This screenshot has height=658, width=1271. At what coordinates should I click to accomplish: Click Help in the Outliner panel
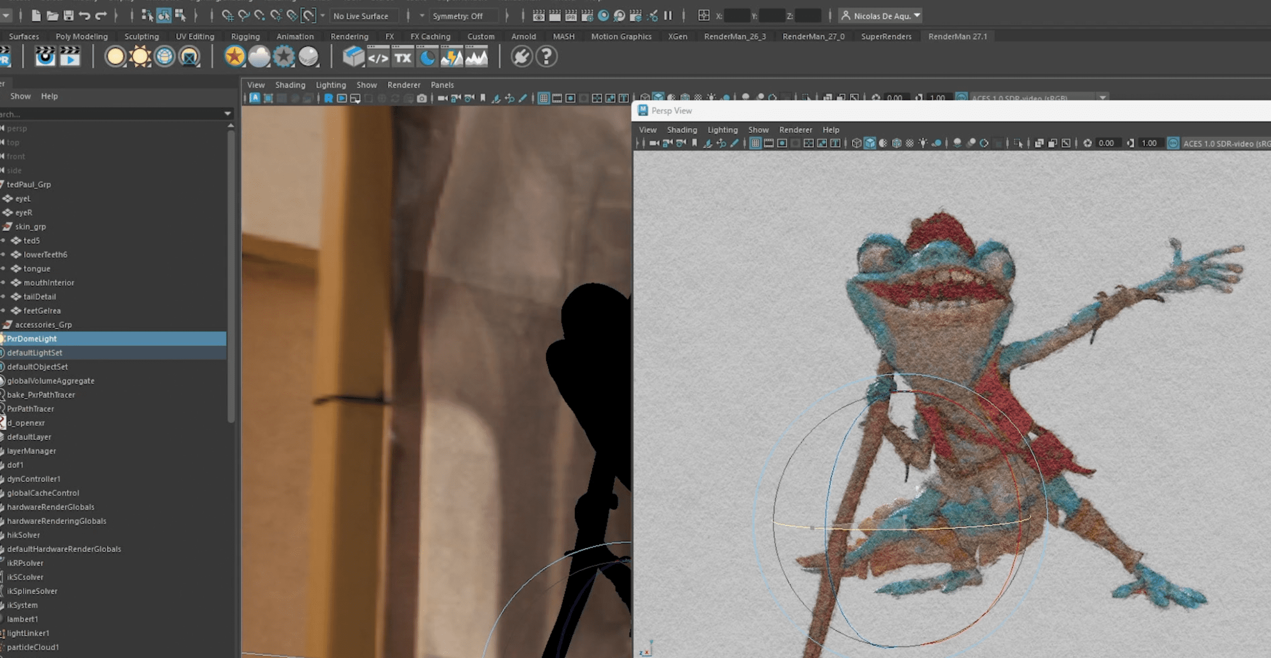pos(50,96)
